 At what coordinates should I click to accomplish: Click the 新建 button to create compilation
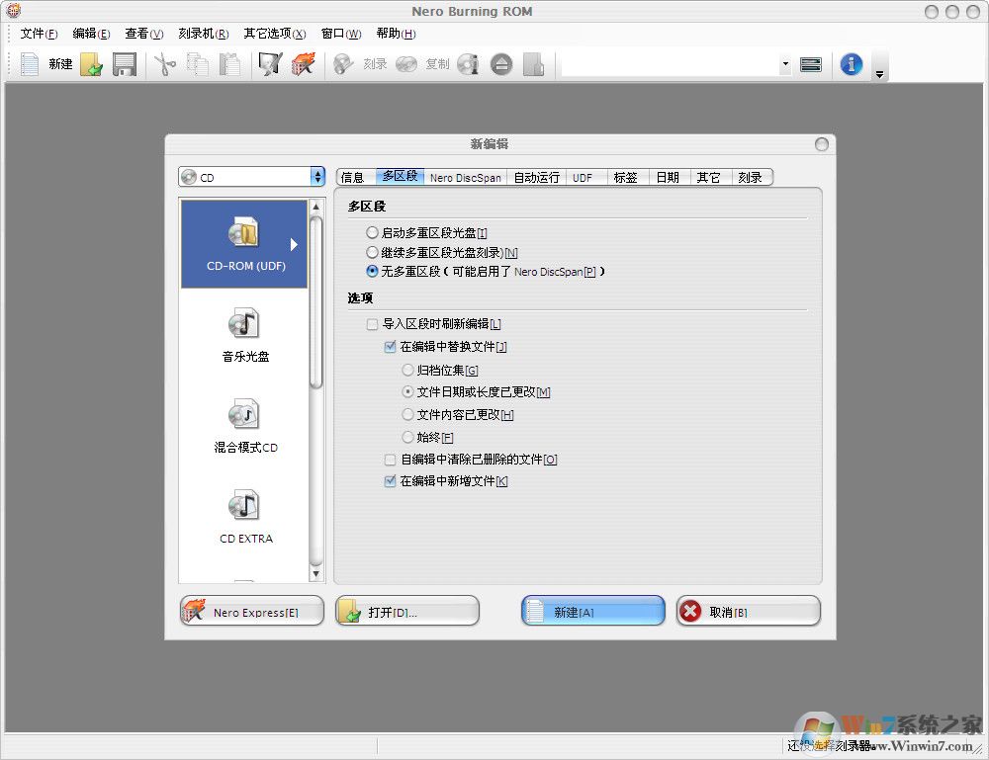592,610
